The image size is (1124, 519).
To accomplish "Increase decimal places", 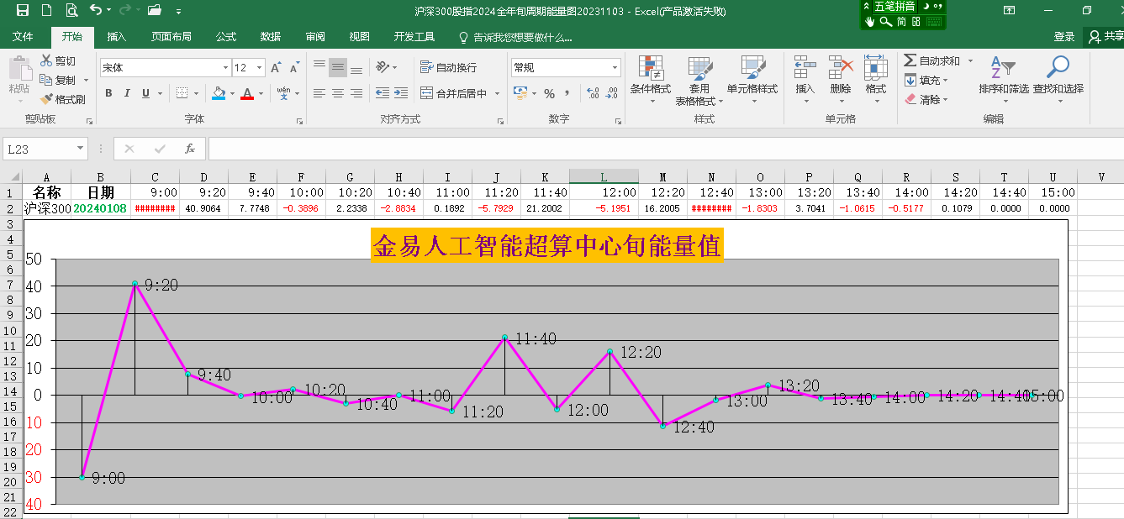I will tap(593, 93).
